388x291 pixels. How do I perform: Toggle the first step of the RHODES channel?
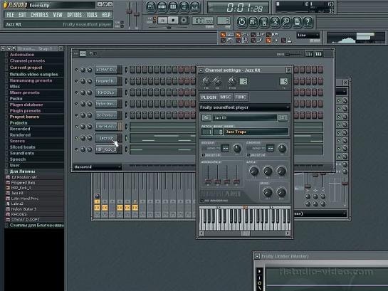(x=132, y=92)
